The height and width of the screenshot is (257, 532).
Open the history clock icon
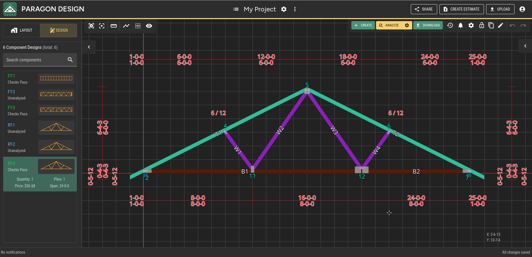coord(450,25)
